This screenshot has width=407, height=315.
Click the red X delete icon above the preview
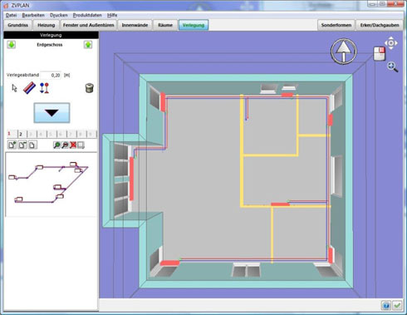click(73, 145)
